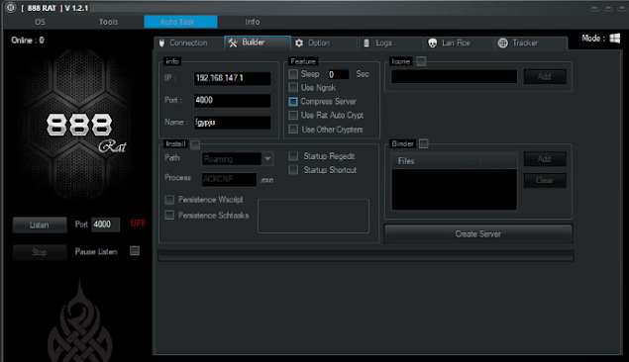Screen dimensions: 629x362
Task: Toggle the Sleep checkbox
Action: (x=293, y=74)
